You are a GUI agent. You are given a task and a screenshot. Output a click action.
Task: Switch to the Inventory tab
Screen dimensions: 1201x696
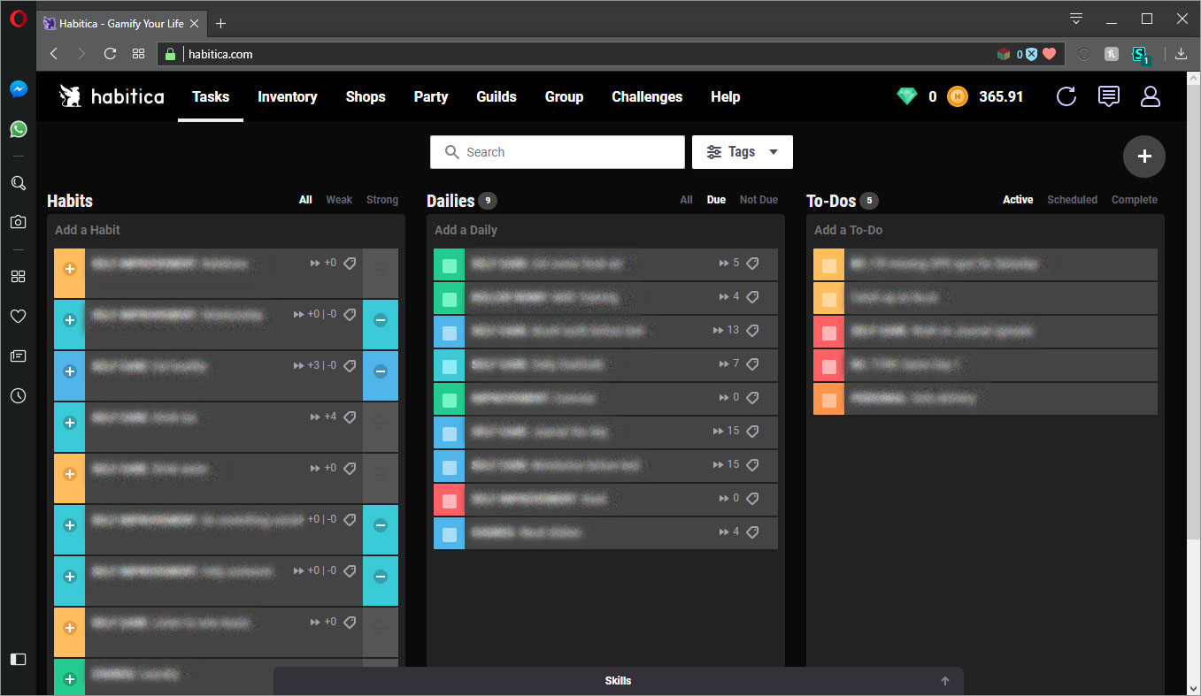click(288, 96)
